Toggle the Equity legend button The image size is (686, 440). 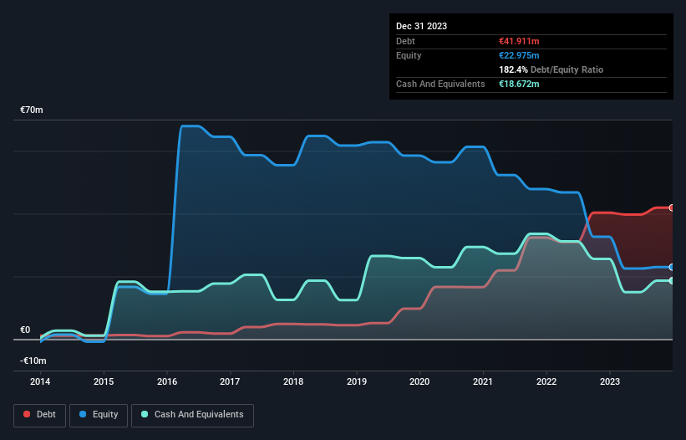[99, 415]
